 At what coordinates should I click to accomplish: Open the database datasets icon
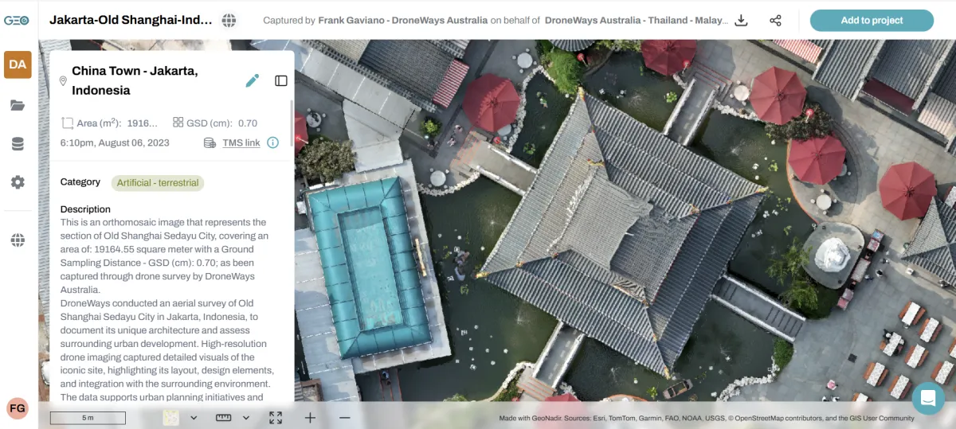[18, 144]
